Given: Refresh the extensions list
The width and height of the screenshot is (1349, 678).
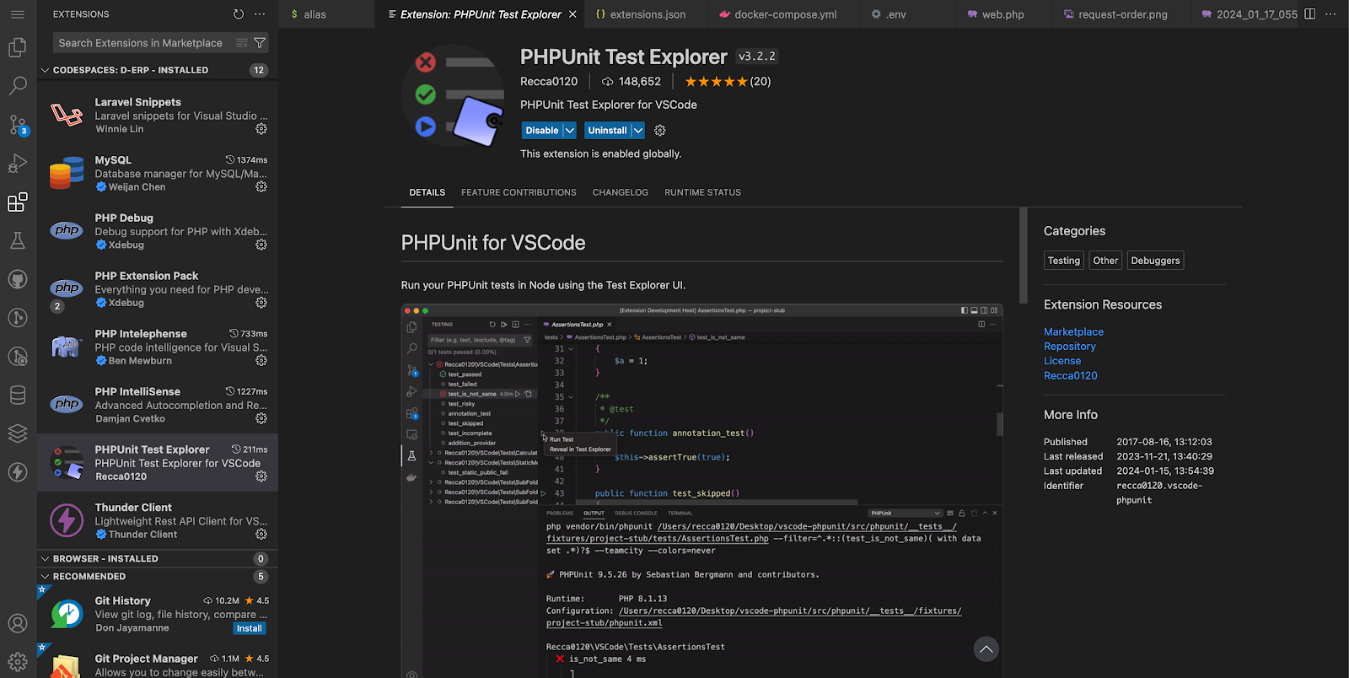Looking at the screenshot, I should tap(239, 14).
